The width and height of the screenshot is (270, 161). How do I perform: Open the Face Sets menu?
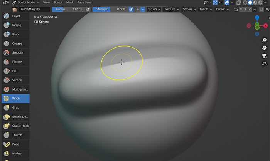(x=84, y=2)
